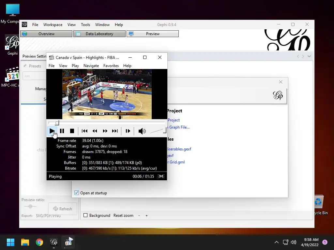
Task: Open the MPC-HC Help menu
Action: point(127,66)
